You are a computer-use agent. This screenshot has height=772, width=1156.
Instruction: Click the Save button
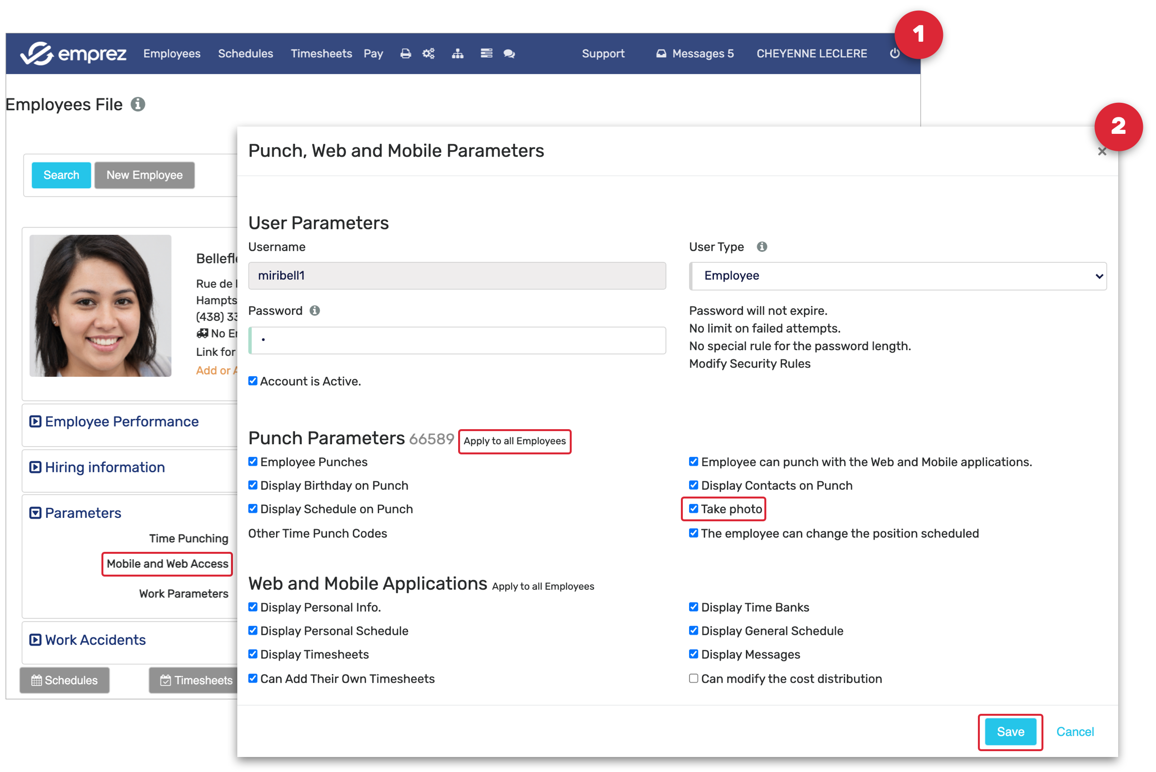pos(1010,732)
